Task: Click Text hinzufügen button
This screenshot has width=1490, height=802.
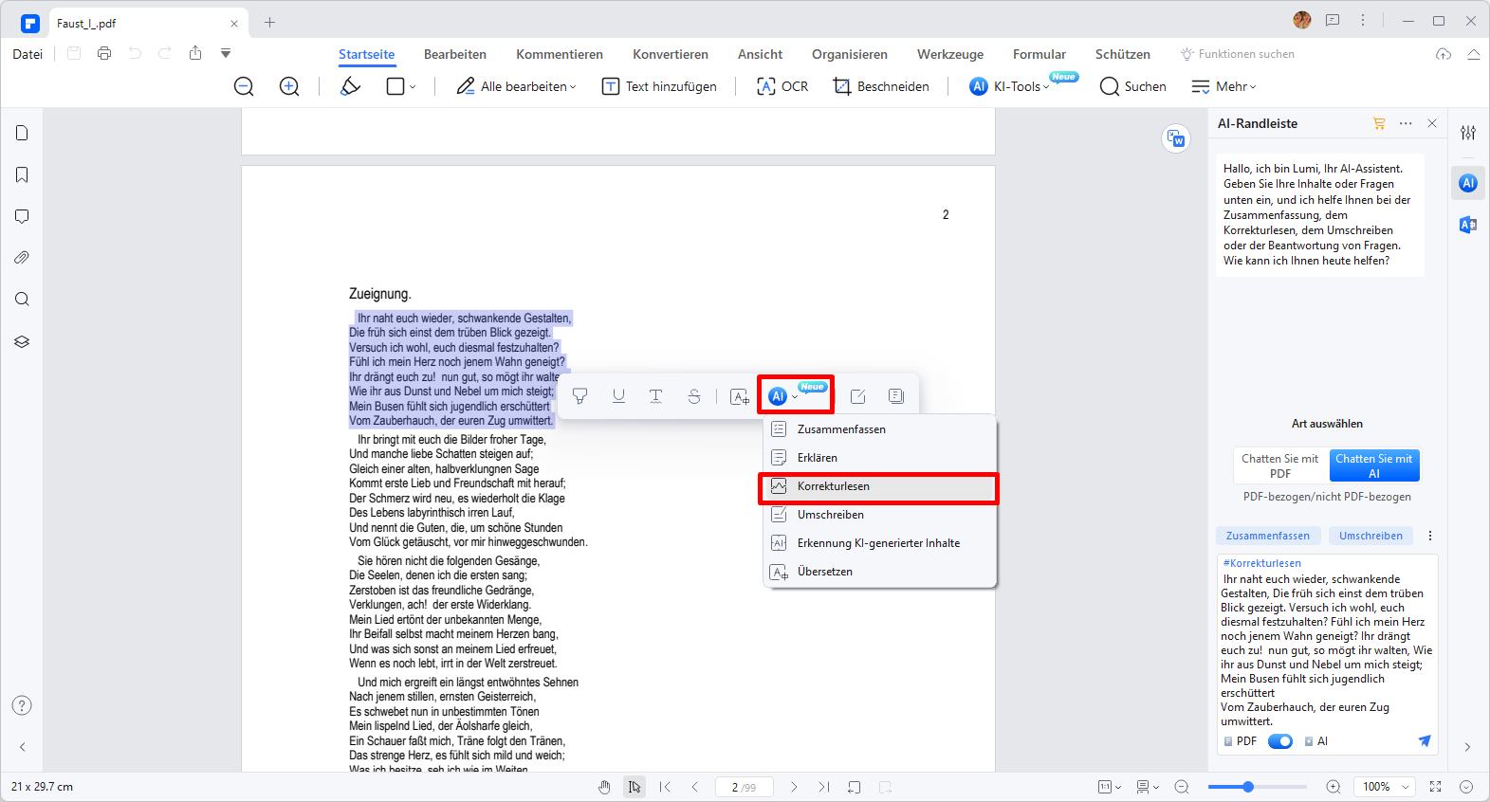Action: pos(659,86)
